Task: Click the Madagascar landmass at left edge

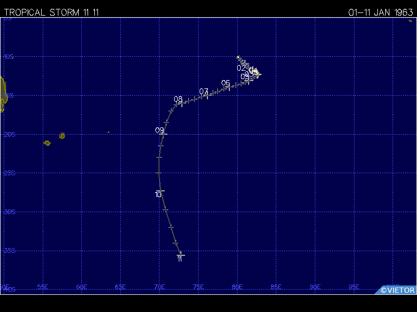Action: 3,94
